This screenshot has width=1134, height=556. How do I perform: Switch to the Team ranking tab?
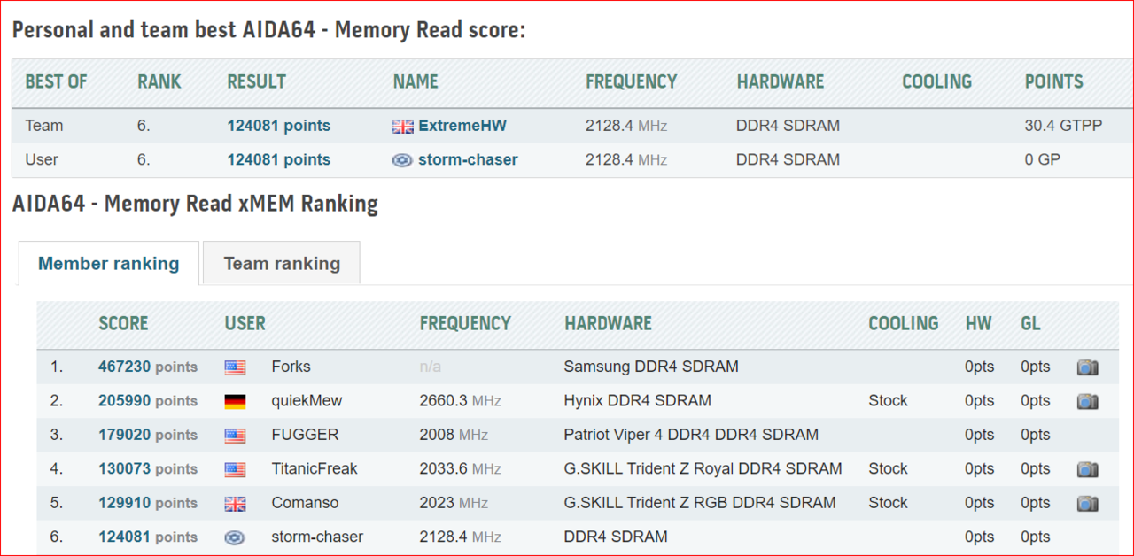[x=282, y=264]
